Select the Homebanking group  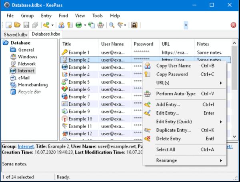tap(33, 85)
